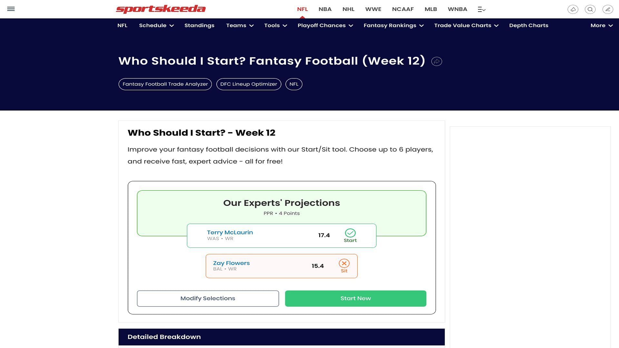Viewport: 619px width, 348px height.
Task: Toggle the Tools dropdown in navigation
Action: [x=275, y=25]
